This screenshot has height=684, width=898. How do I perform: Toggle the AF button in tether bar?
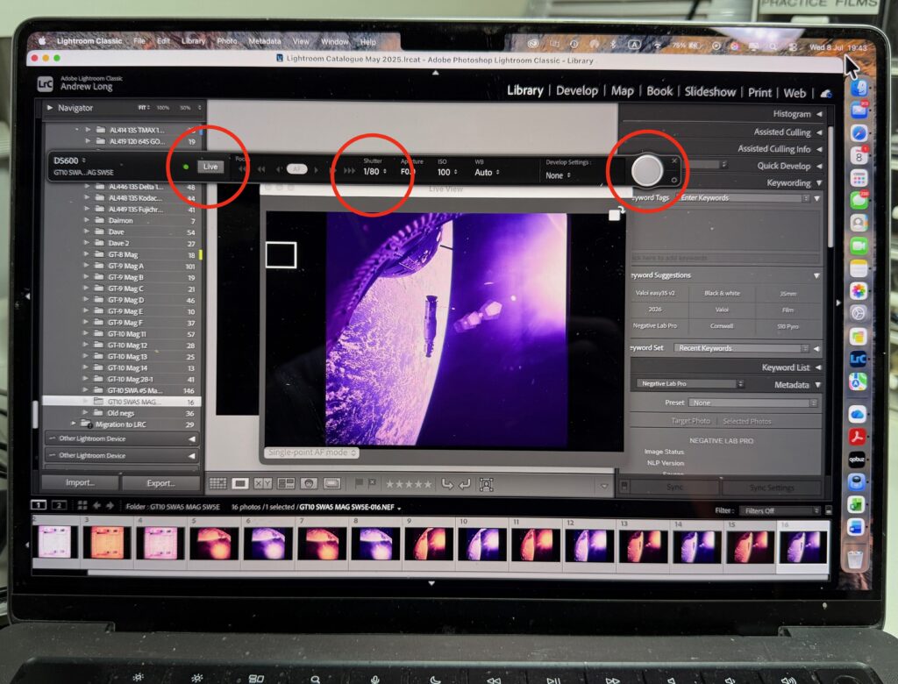(296, 169)
